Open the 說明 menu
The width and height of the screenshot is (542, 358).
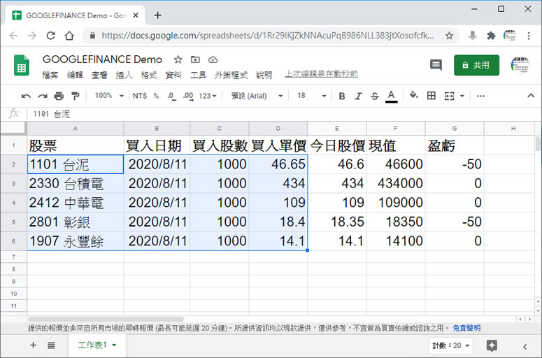point(264,75)
